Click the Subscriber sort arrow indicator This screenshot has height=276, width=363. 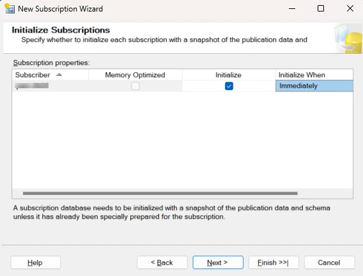(59, 75)
